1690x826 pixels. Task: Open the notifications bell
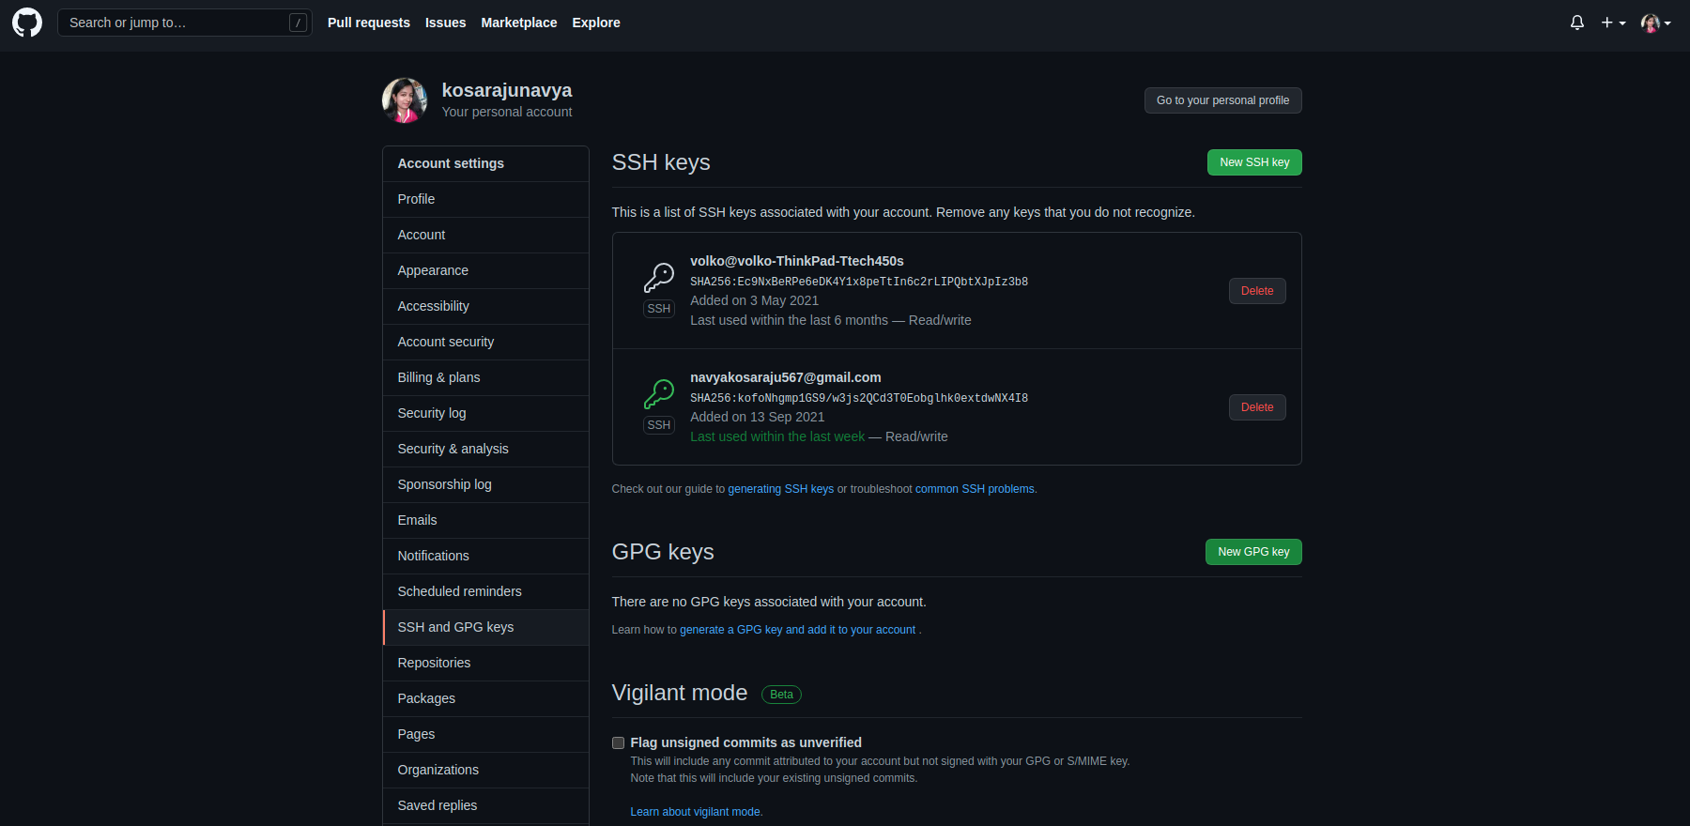coord(1577,23)
